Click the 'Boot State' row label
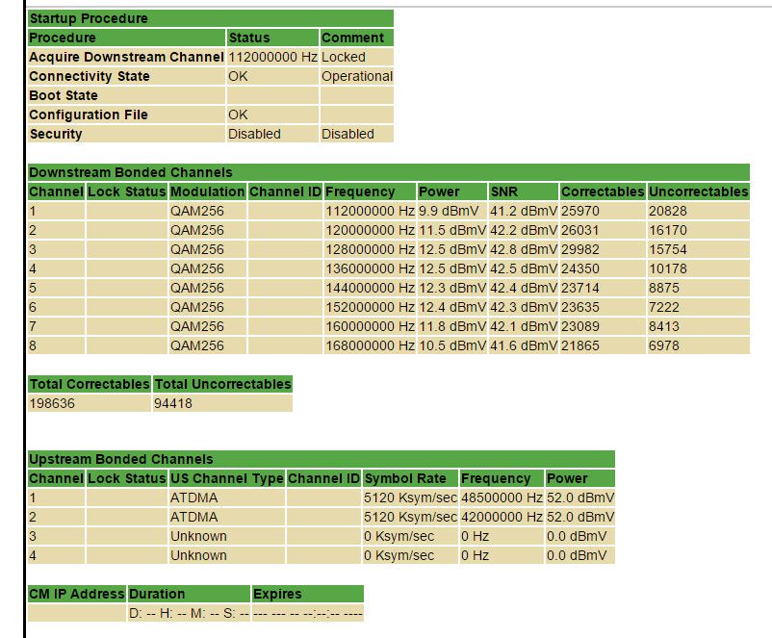This screenshot has height=638, width=772. pos(64,95)
